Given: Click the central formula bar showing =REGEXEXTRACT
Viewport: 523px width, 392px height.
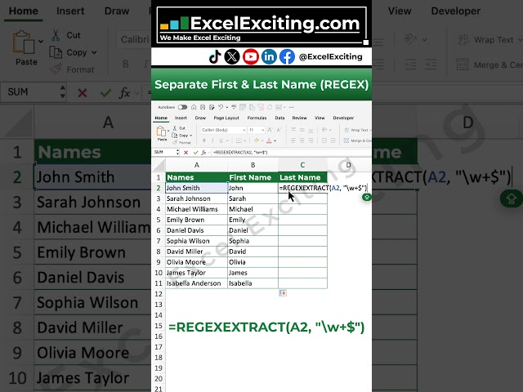Looking at the screenshot, I should [292, 153].
